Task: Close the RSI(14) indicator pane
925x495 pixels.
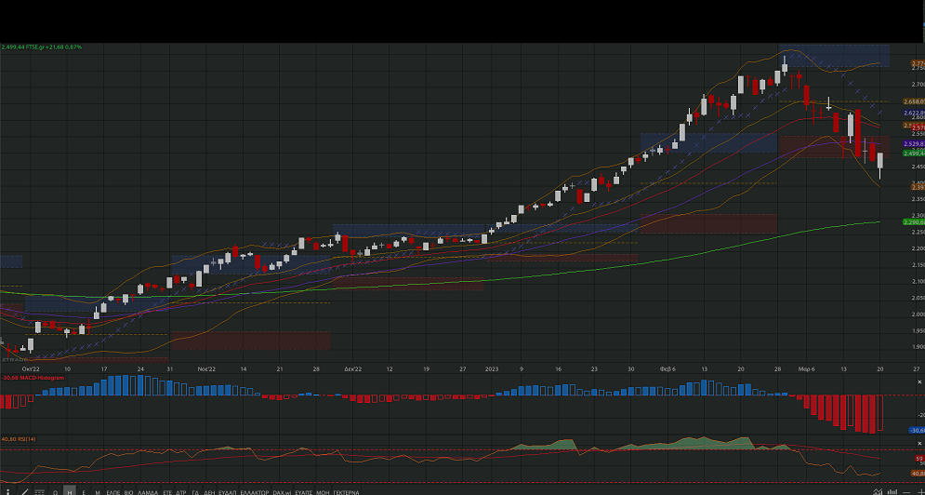Action: (x=919, y=444)
